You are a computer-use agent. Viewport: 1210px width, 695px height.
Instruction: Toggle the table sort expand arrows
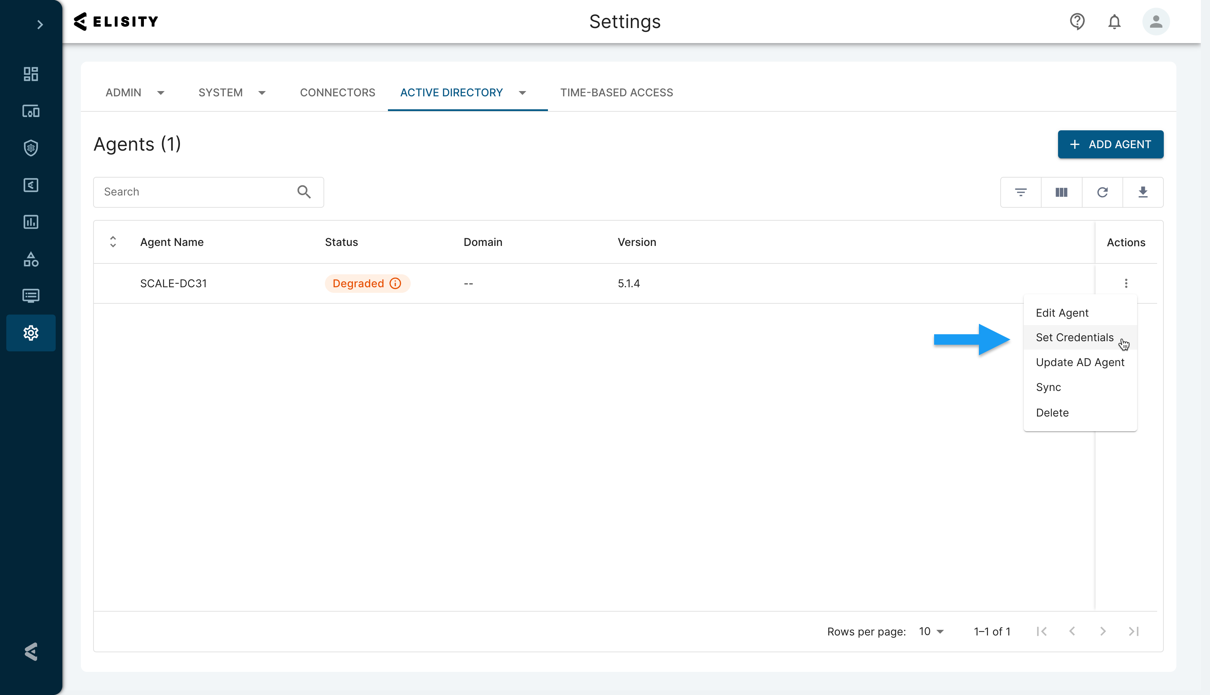pyautogui.click(x=113, y=242)
